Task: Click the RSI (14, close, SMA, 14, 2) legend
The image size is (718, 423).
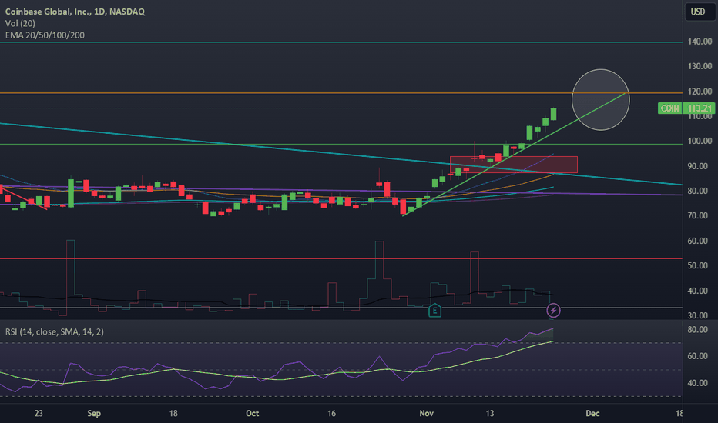Action: tap(55, 331)
